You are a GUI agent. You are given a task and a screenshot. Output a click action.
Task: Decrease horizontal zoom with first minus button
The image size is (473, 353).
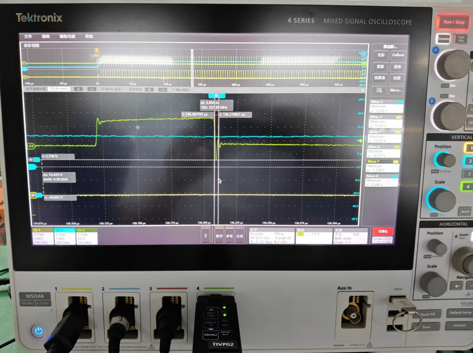coord(92,89)
